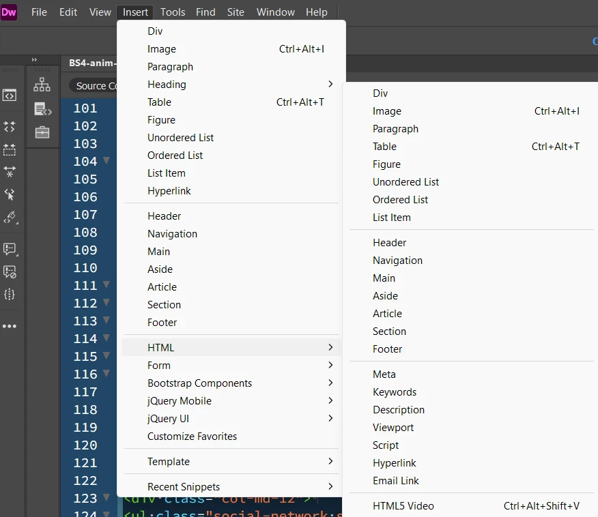This screenshot has height=517, width=598.
Task: Select Keywords in the HTML submenu
Action: pos(472,392)
